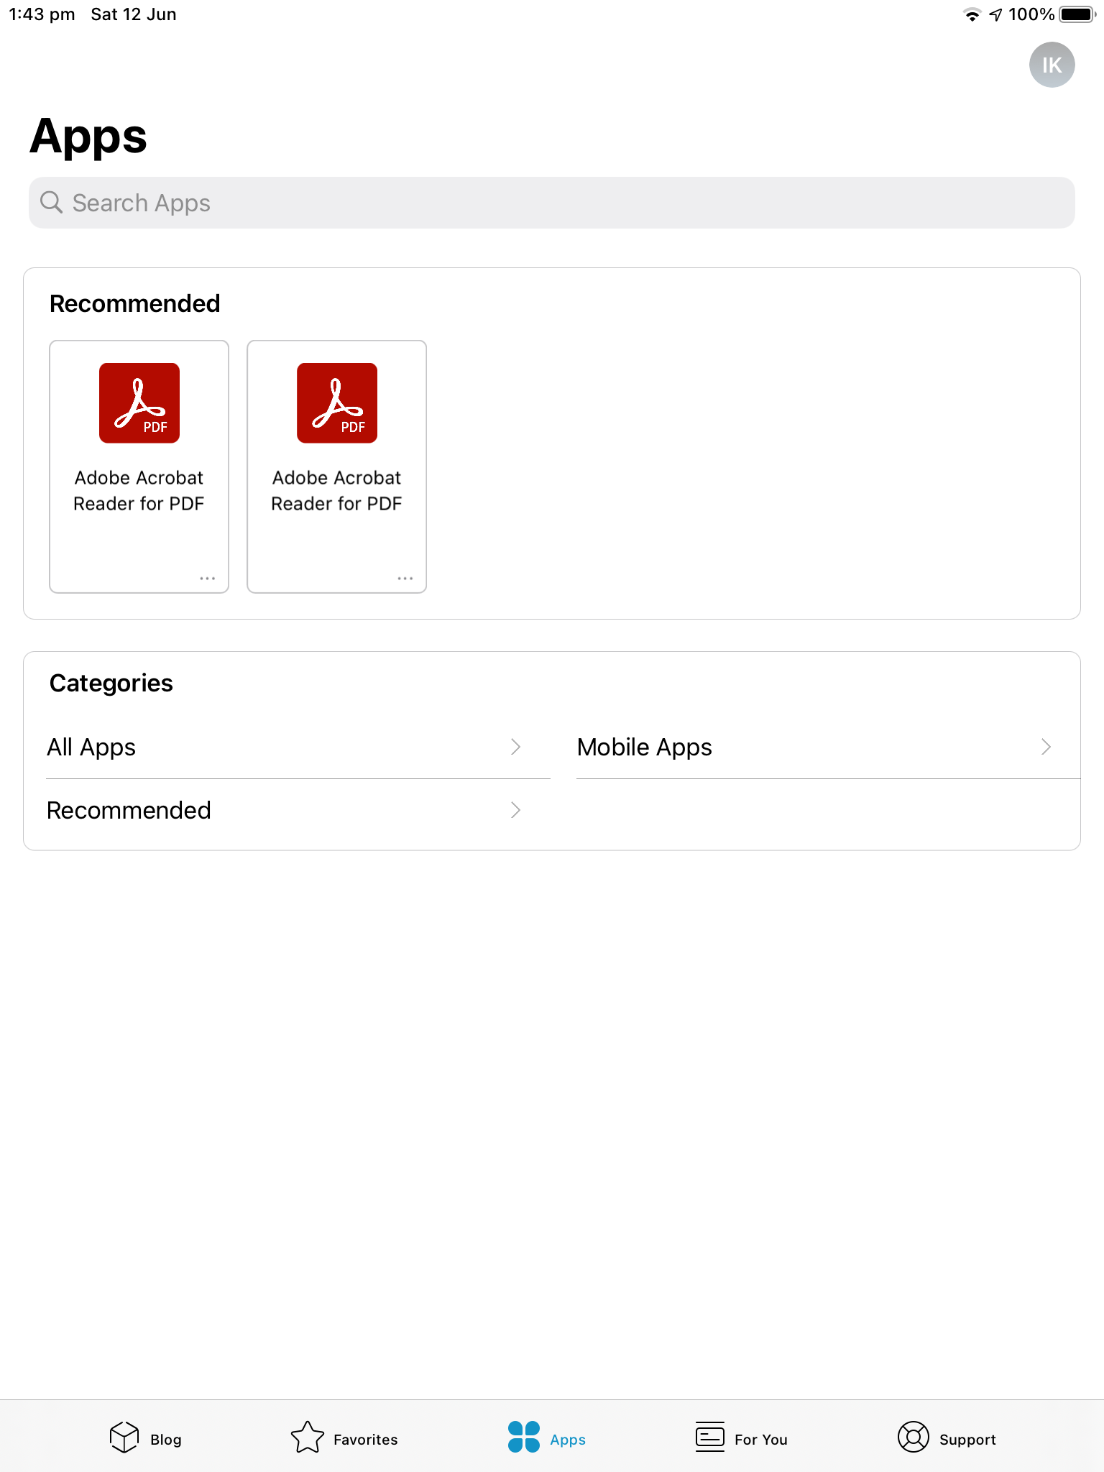Switch to the Blog tab label

click(x=166, y=1440)
